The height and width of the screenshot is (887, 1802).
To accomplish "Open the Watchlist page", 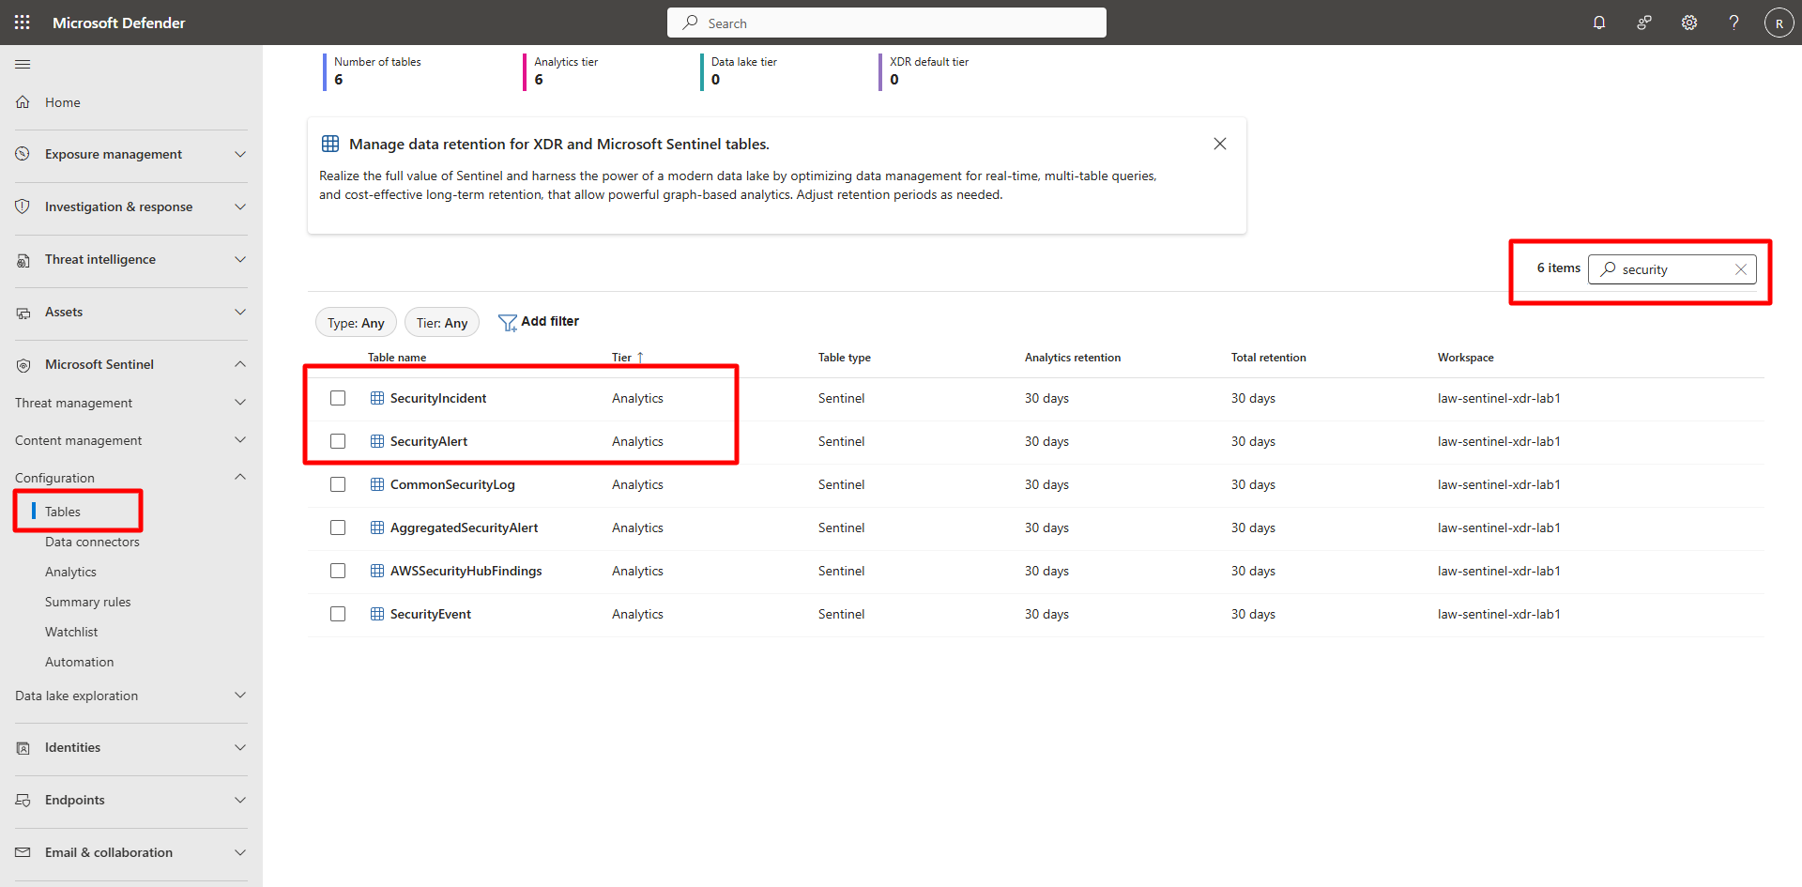I will tap(71, 632).
